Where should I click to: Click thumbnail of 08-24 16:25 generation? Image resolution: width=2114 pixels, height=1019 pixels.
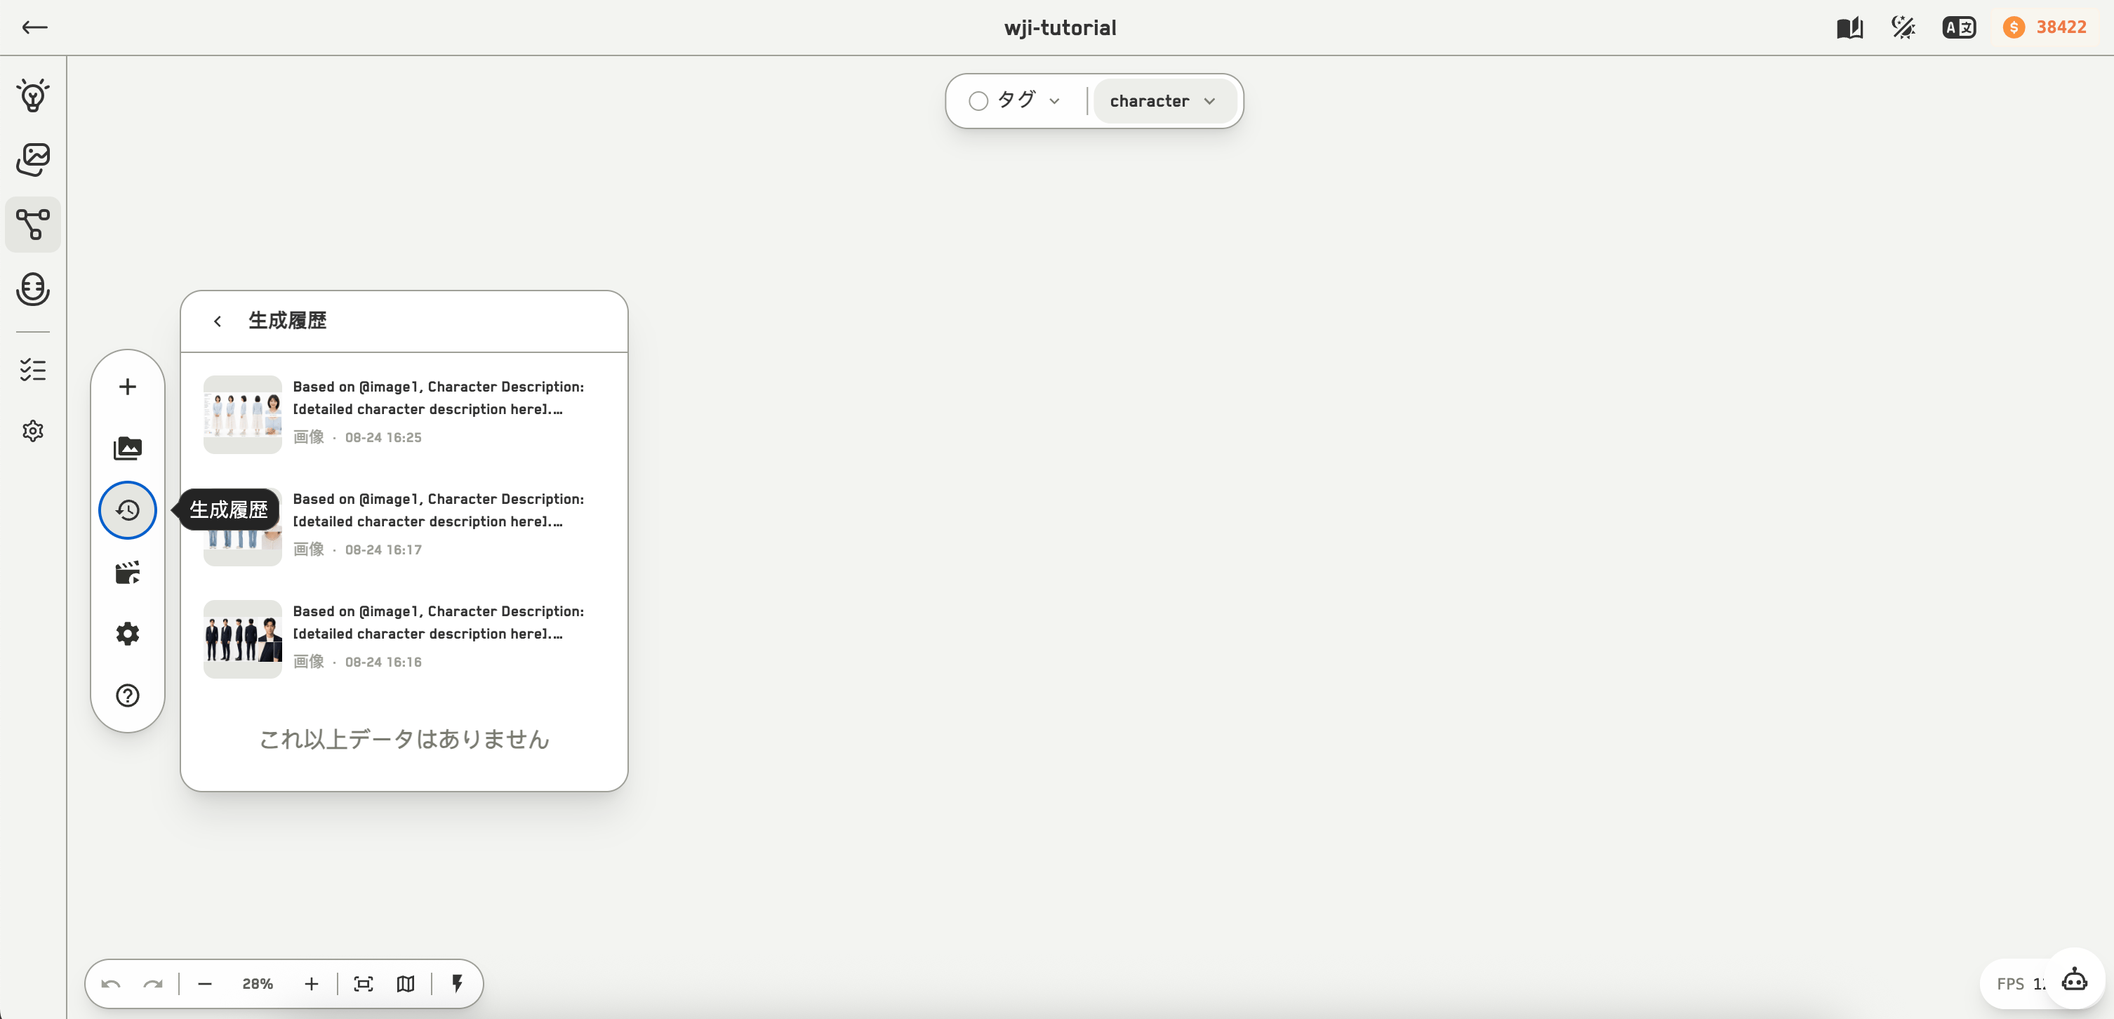click(x=243, y=414)
